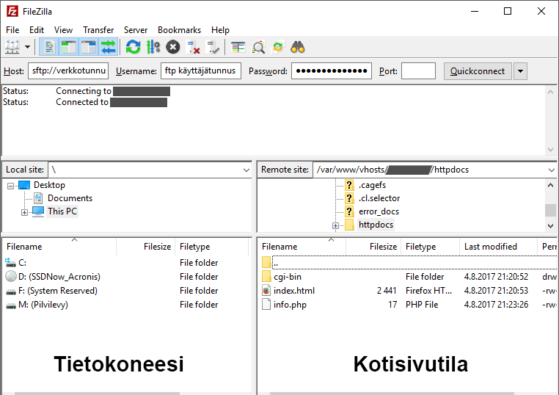Open the Transfer menu
559x395 pixels.
[98, 30]
